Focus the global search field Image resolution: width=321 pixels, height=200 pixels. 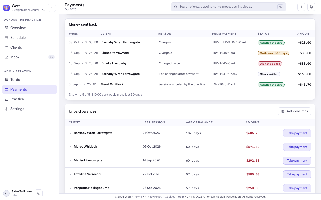tap(228, 7)
